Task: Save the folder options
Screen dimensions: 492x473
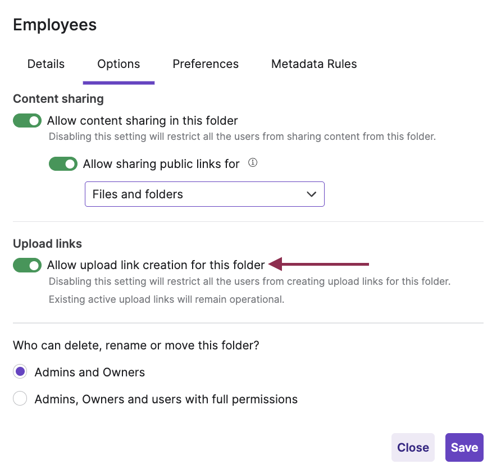Action: tap(464, 447)
